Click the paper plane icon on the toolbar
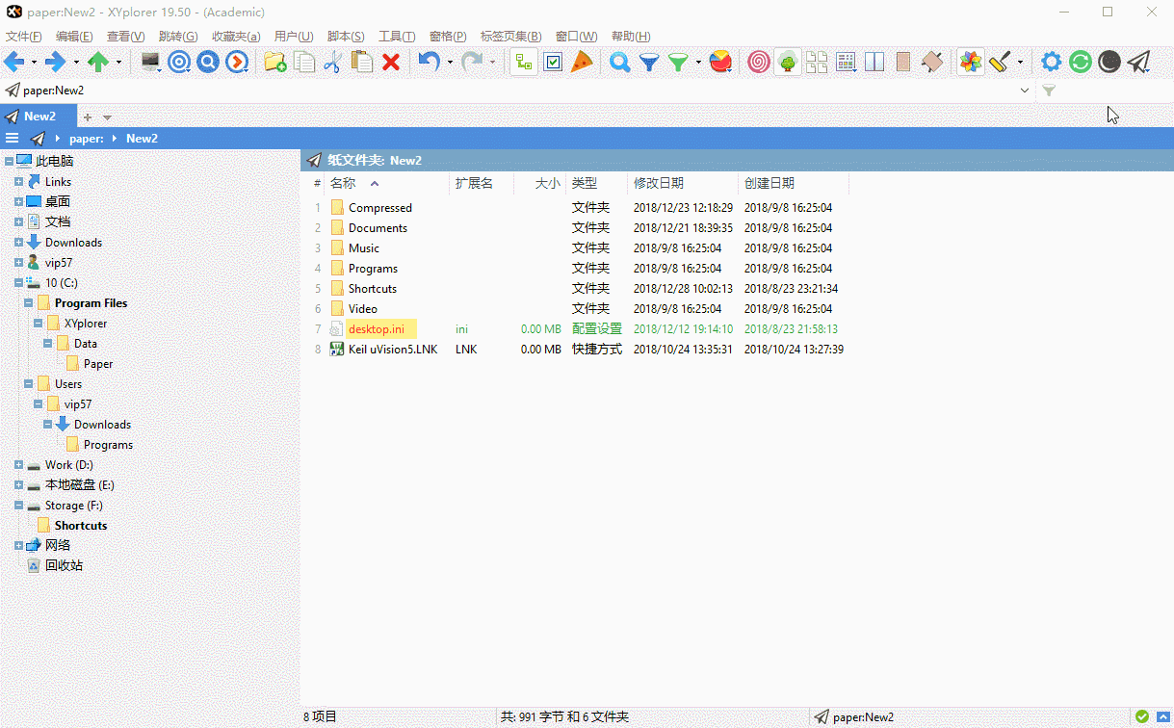The height and width of the screenshot is (728, 1174). pos(1139,61)
